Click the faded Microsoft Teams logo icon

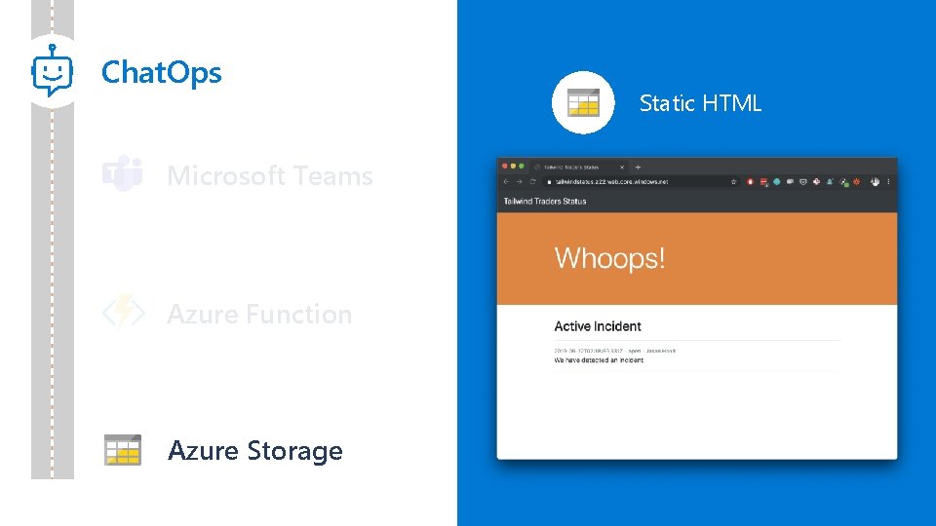[x=123, y=173]
